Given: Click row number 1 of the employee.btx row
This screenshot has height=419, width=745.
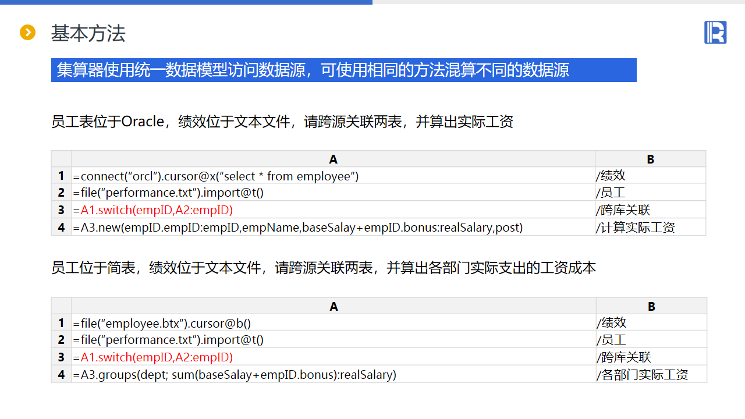Looking at the screenshot, I should 61,322.
